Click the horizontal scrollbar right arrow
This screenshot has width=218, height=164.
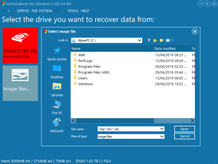(x=192, y=121)
